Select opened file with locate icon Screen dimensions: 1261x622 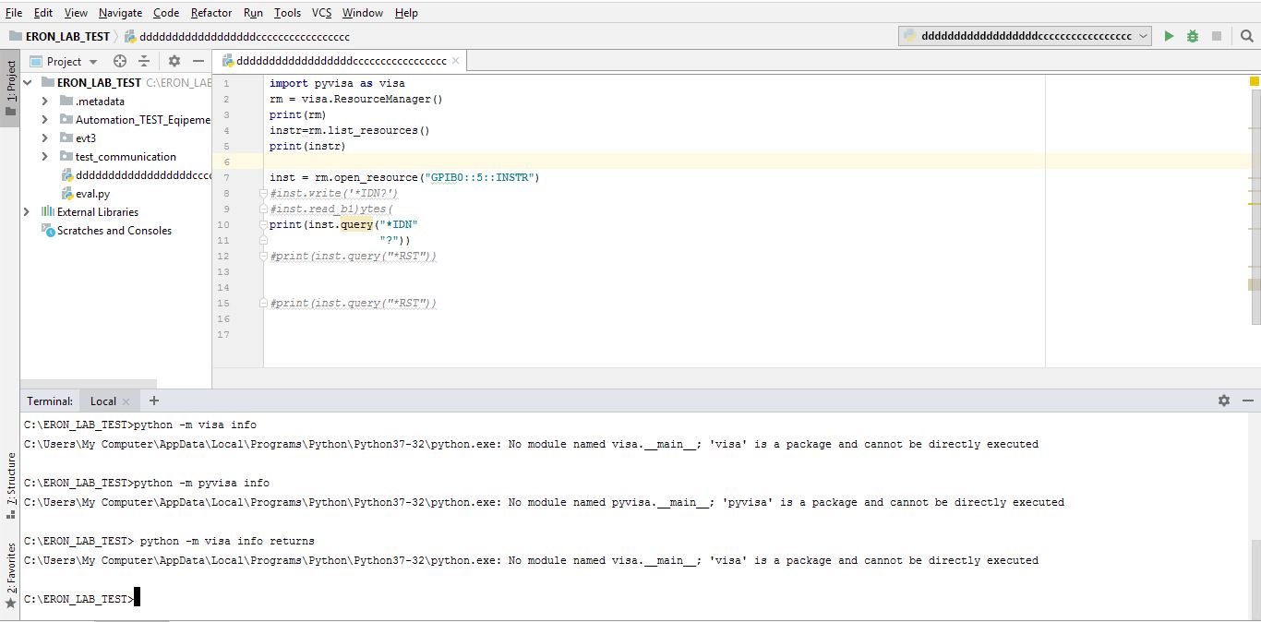[x=119, y=61]
